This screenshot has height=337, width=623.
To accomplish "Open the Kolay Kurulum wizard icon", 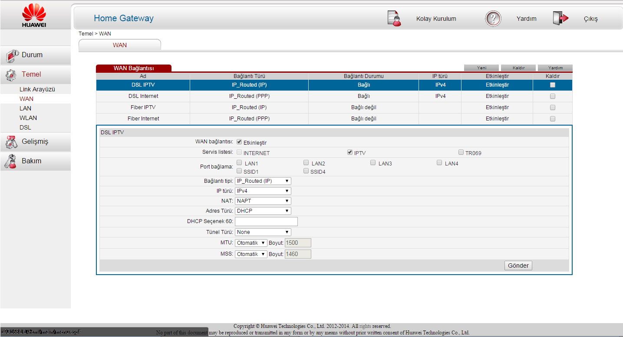I will click(x=394, y=19).
